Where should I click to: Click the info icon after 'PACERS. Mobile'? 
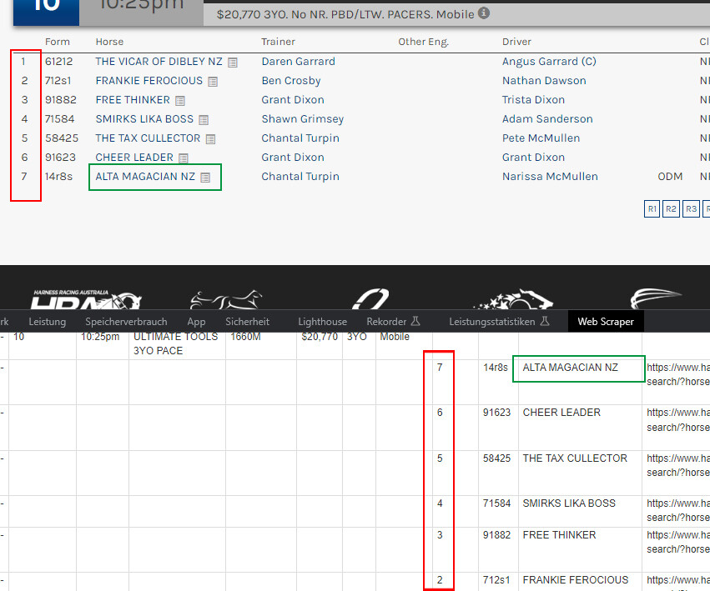coord(485,14)
